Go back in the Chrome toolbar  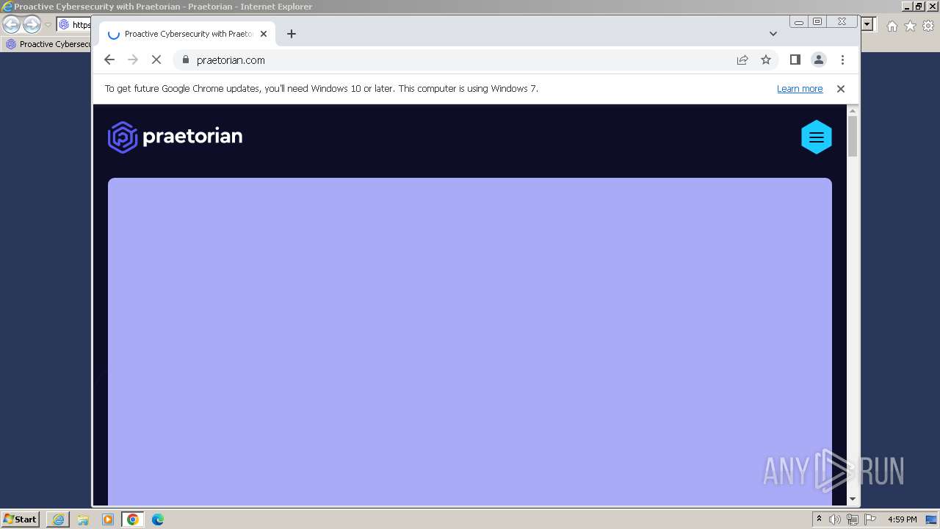coord(109,60)
